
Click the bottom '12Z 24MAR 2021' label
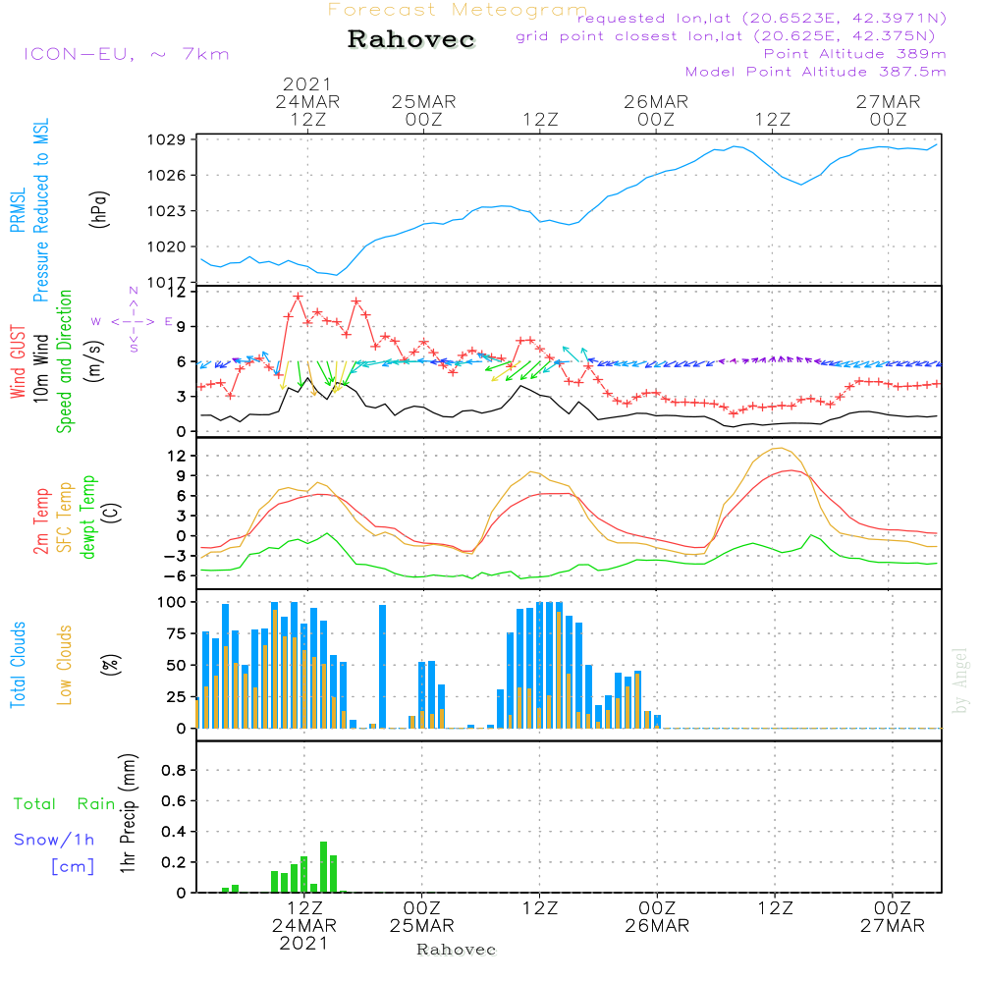[304, 925]
